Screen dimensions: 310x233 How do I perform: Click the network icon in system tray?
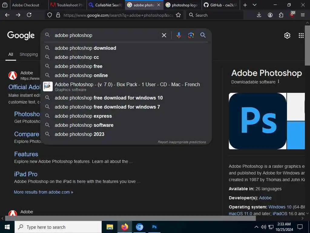271,227
